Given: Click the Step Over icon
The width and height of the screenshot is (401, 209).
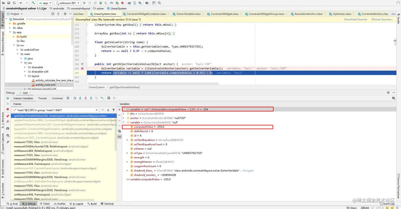Looking at the screenshot, I should point(75,98).
